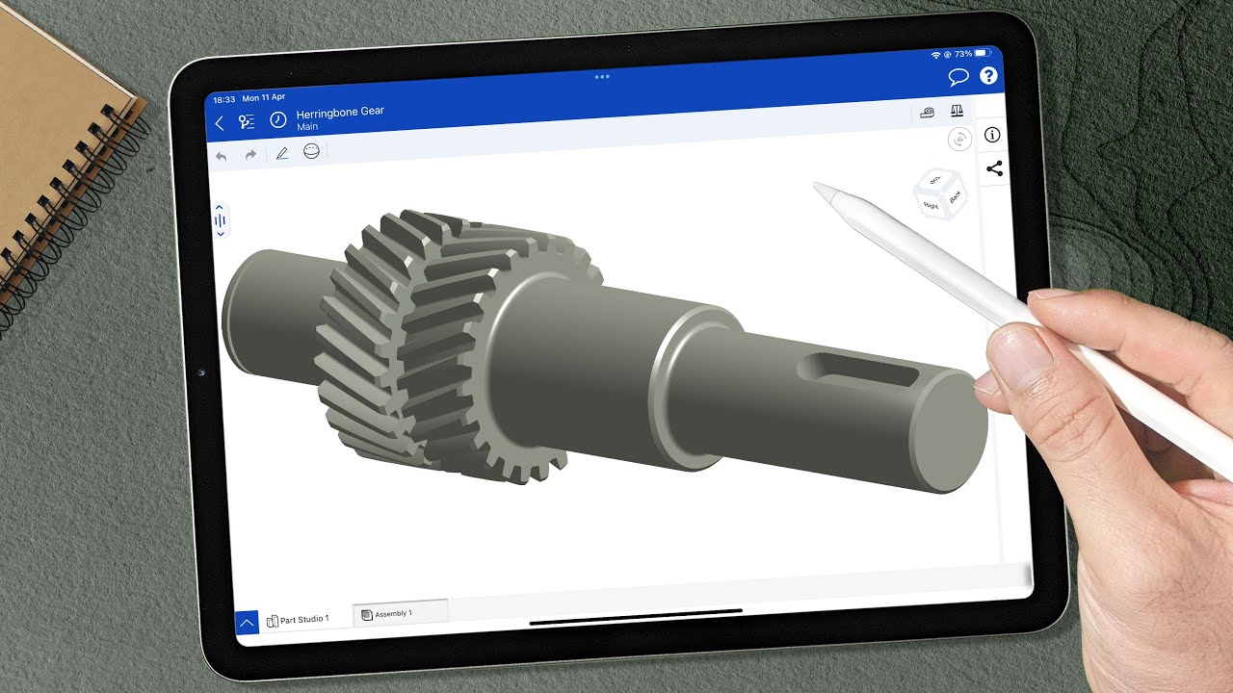The width and height of the screenshot is (1233, 693).
Task: Expand the feature list side handle
Action: 220,220
